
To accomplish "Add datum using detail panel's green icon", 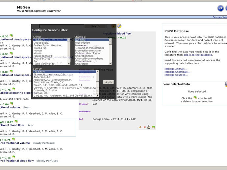I will (153, 127).
